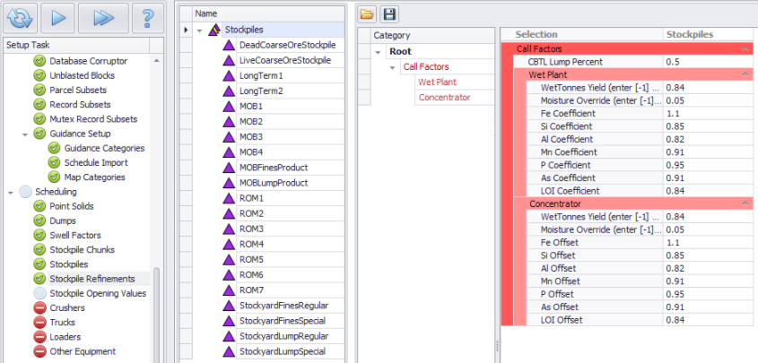Click the Swell Factors green check icon

pos(39,236)
